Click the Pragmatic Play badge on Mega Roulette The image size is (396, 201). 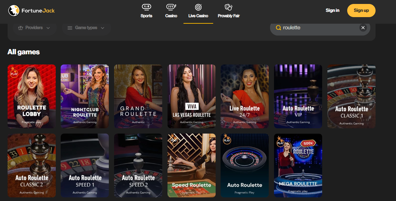[x=280, y=141]
